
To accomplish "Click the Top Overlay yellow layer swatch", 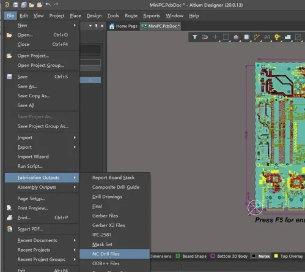I will click(x=276, y=256).
